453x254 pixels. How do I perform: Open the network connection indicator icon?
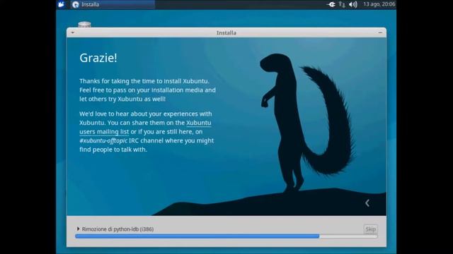pos(342,4)
